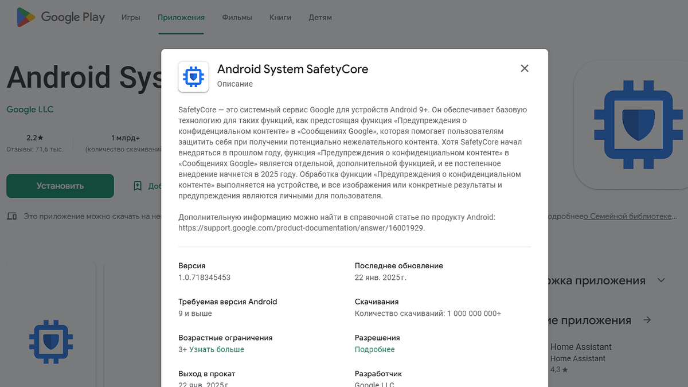Click the Разработчик heading

point(378,374)
